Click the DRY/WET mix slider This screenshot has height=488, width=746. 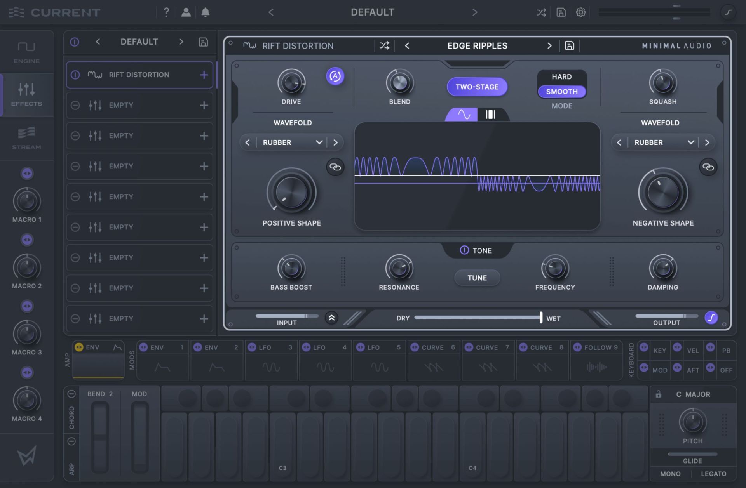coord(478,318)
